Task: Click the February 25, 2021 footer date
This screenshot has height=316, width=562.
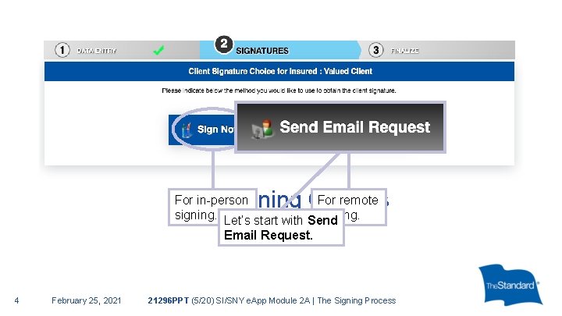Action: tap(87, 300)
